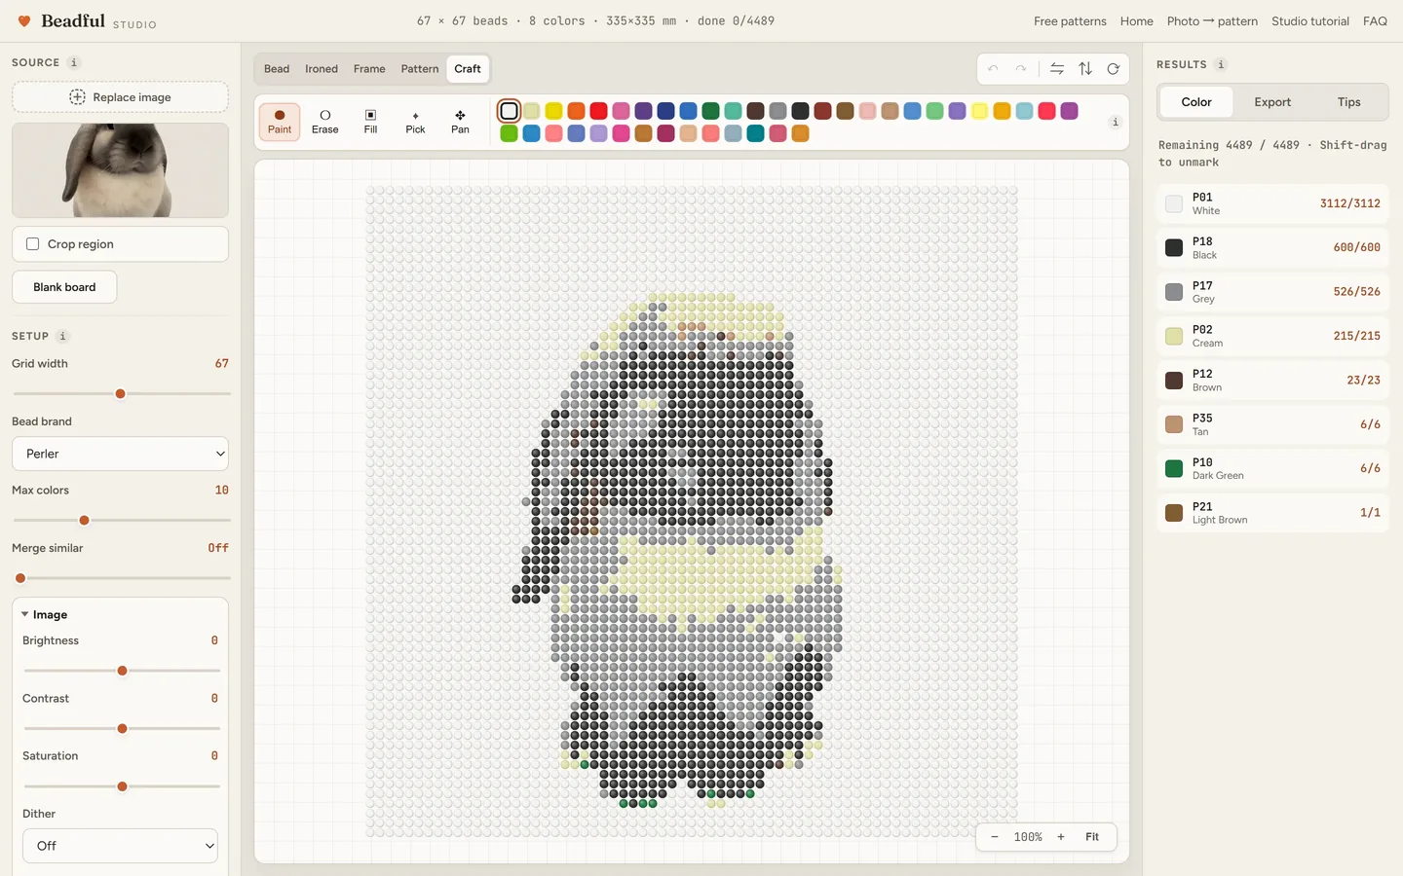Mark the P02 Cream swatch done
Image resolution: width=1403 pixels, height=876 pixels.
tap(1174, 336)
